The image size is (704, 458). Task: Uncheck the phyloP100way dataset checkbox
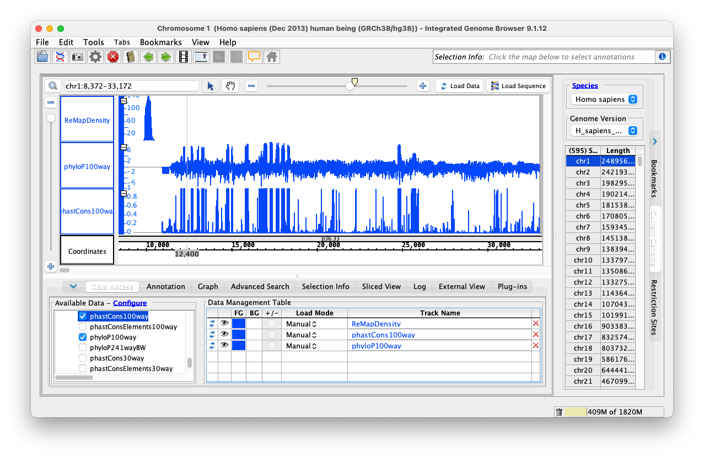[83, 337]
